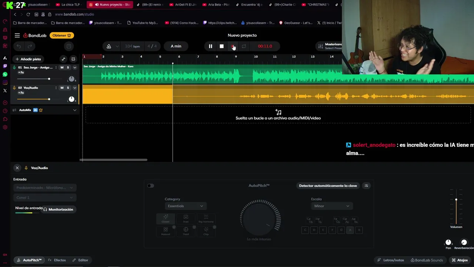
Task: Select the Duet AutoPitch preset
Action: [x=186, y=219]
